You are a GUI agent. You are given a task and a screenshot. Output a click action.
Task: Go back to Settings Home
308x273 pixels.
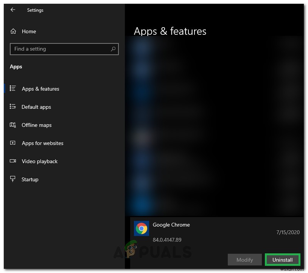click(x=29, y=31)
